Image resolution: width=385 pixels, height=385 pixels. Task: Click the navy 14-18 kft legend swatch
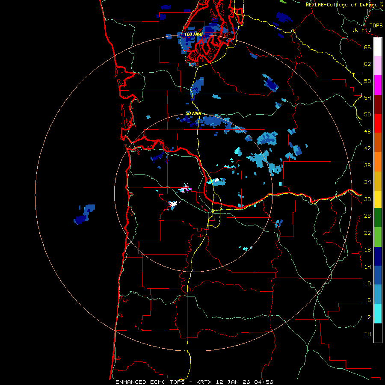(378, 256)
